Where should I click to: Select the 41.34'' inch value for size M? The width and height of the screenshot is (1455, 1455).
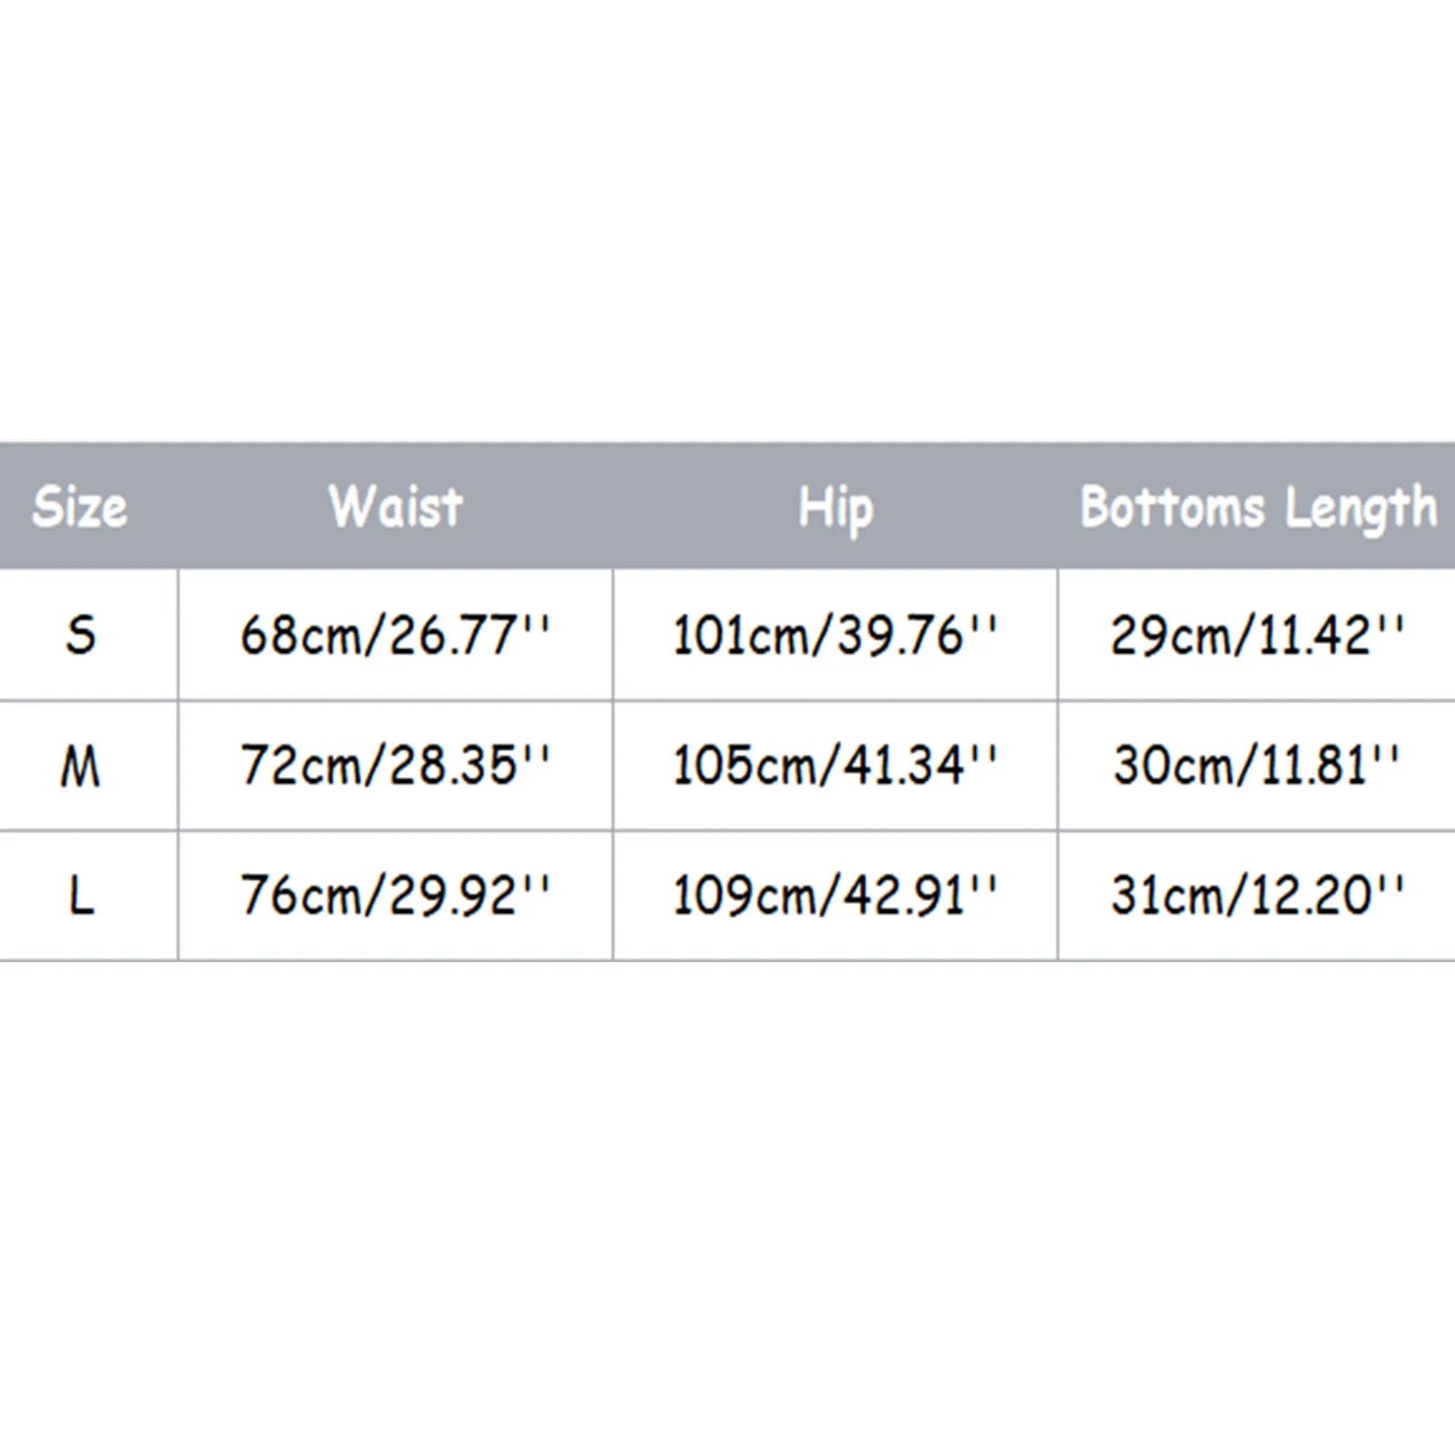[917, 764]
